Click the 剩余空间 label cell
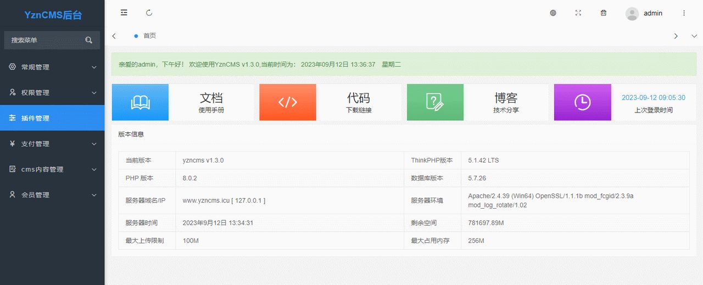This screenshot has width=703, height=285. coord(432,223)
